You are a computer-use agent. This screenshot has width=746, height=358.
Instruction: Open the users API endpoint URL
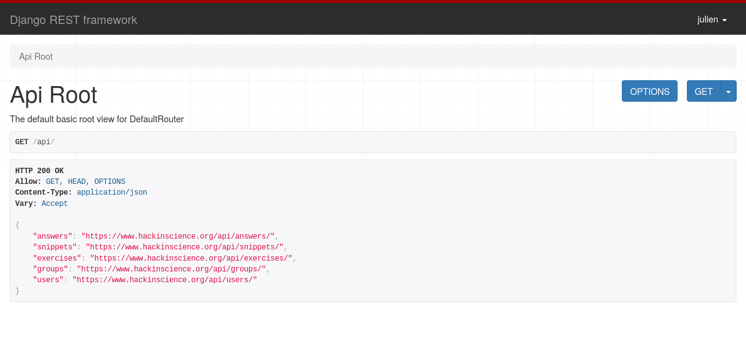coord(164,280)
